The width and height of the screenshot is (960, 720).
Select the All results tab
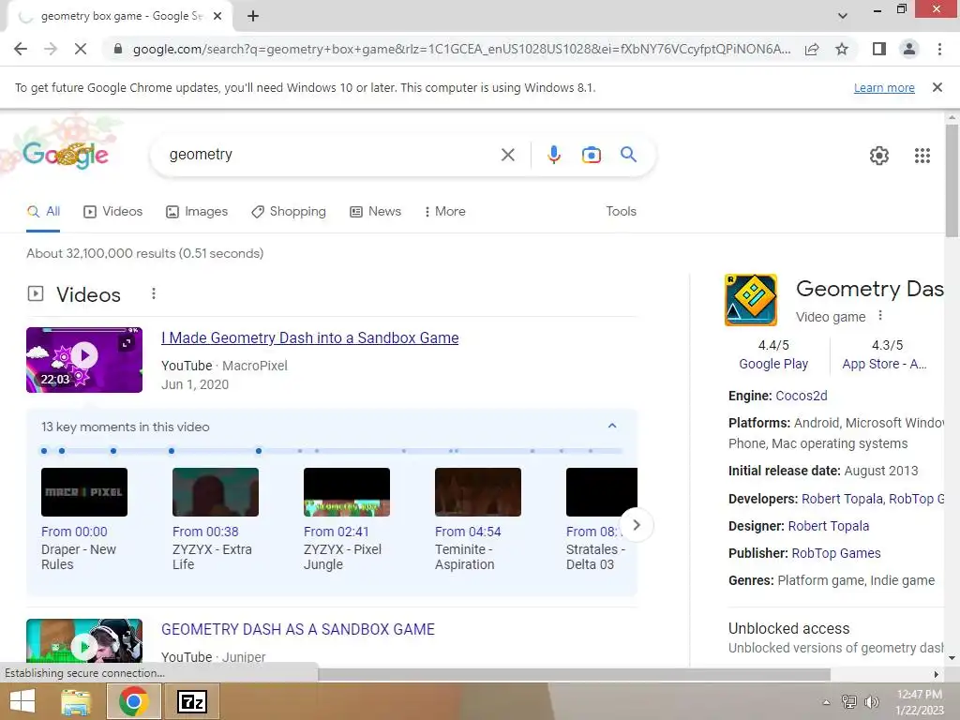point(43,211)
